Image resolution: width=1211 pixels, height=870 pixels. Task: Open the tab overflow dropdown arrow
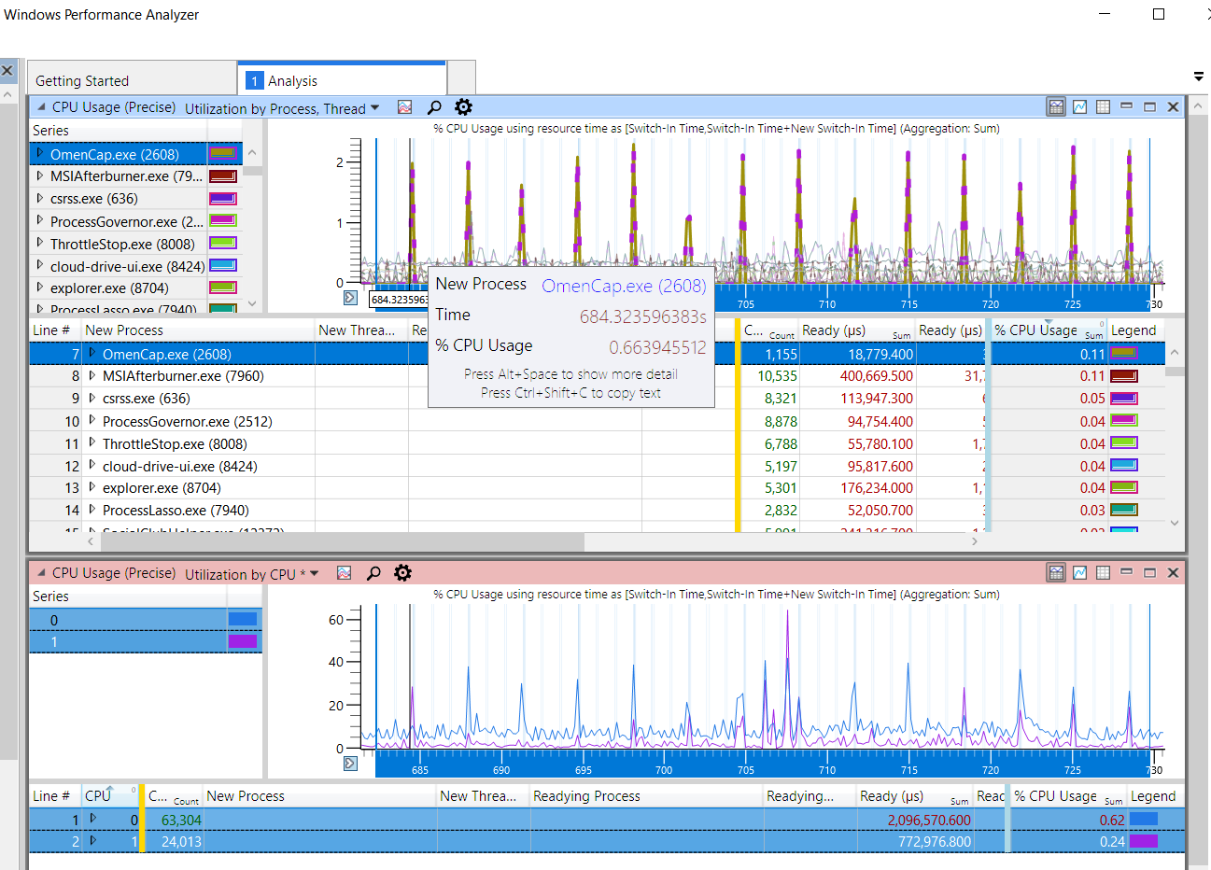(1199, 77)
